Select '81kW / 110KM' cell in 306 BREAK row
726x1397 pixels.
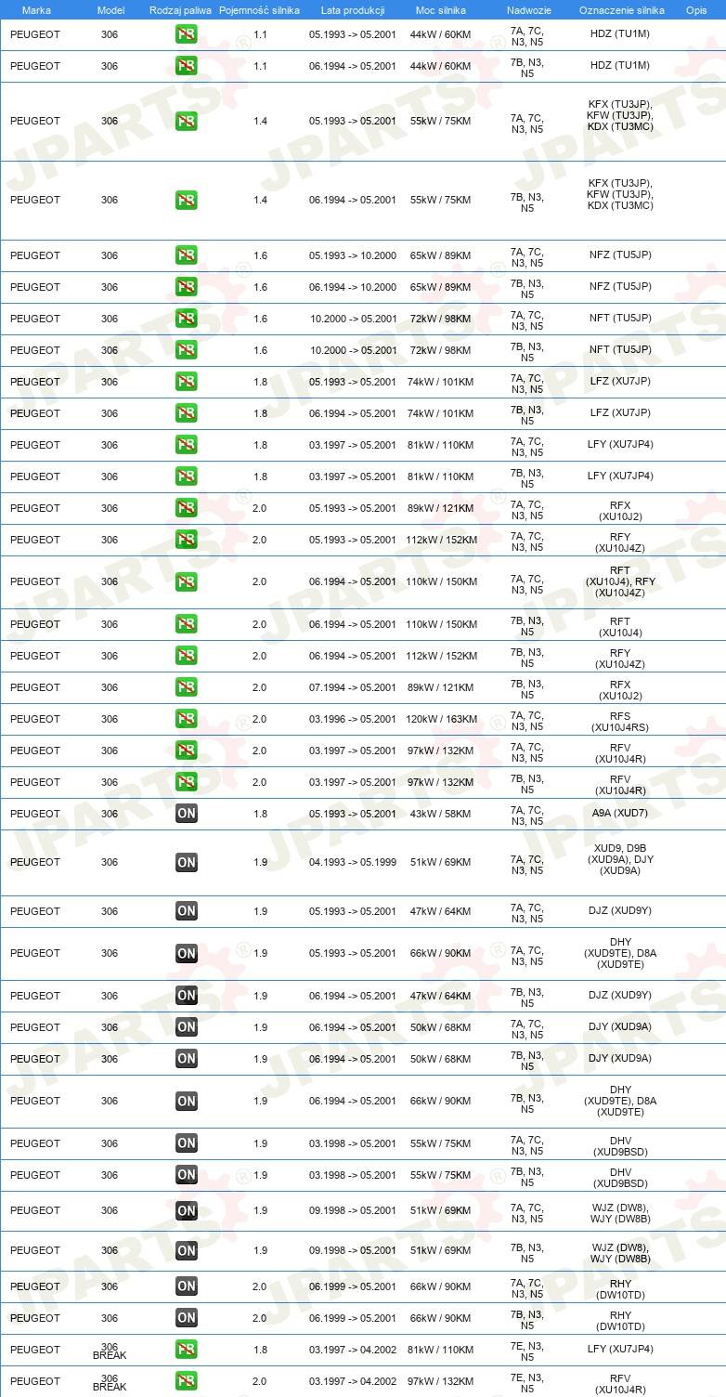coord(441,1350)
